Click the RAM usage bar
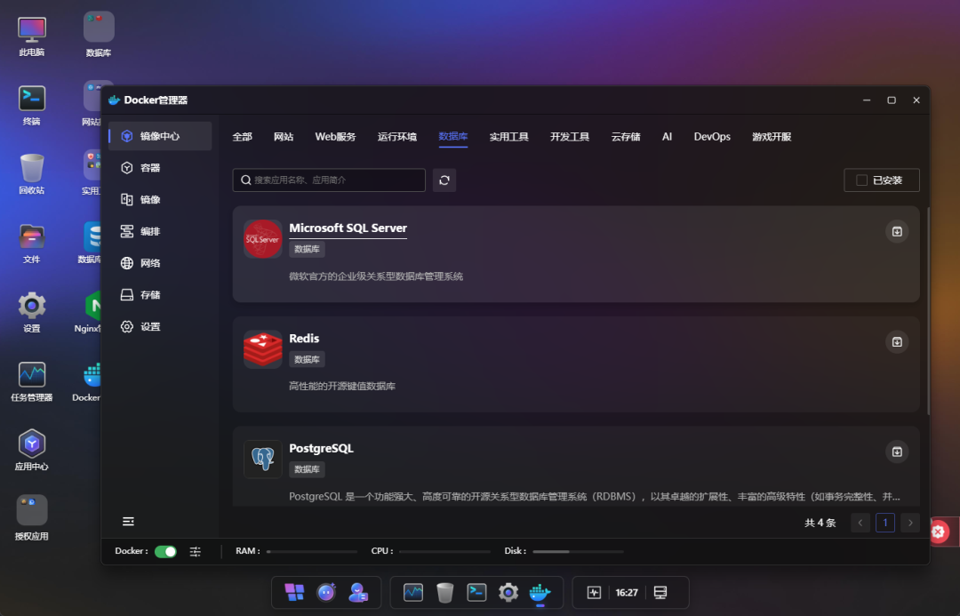 click(312, 552)
